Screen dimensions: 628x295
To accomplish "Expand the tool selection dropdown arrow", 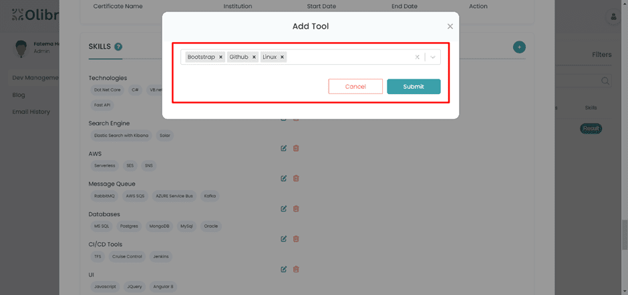I will (433, 57).
